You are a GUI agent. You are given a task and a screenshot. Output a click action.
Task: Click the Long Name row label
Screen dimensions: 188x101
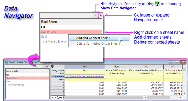[x=58, y=70]
